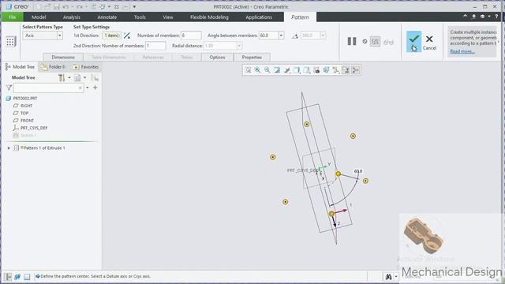Viewport: 505px width, 284px height.
Task: Click the Find binoculars icon
Action: pyautogui.click(x=388, y=277)
